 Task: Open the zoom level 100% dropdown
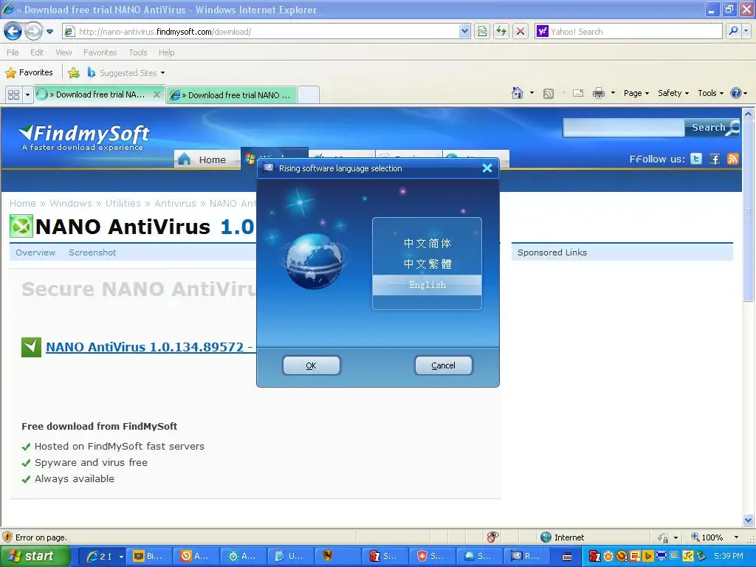click(736, 537)
